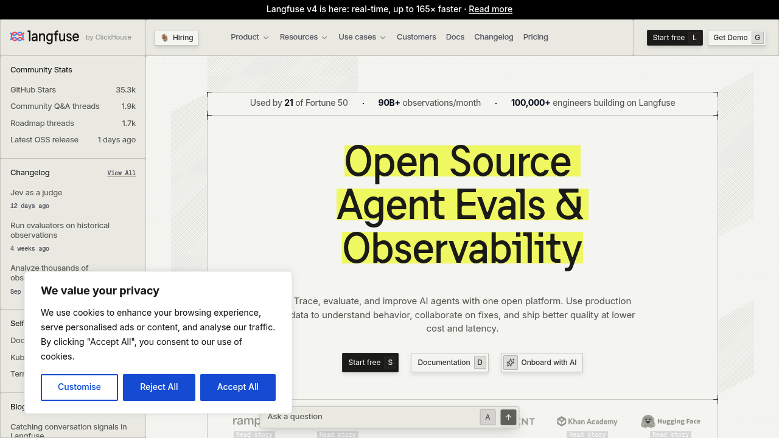Click the A shortcut key badge in ask bar
This screenshot has height=438, width=779.
click(487, 417)
